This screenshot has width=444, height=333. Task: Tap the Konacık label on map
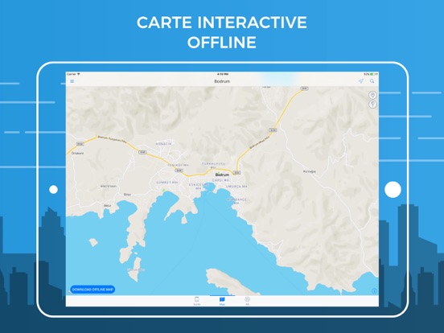(163, 144)
